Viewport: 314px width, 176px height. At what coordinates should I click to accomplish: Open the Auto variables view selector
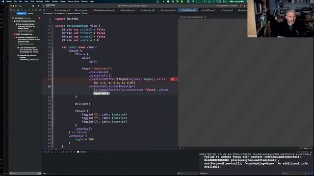pos(45,174)
